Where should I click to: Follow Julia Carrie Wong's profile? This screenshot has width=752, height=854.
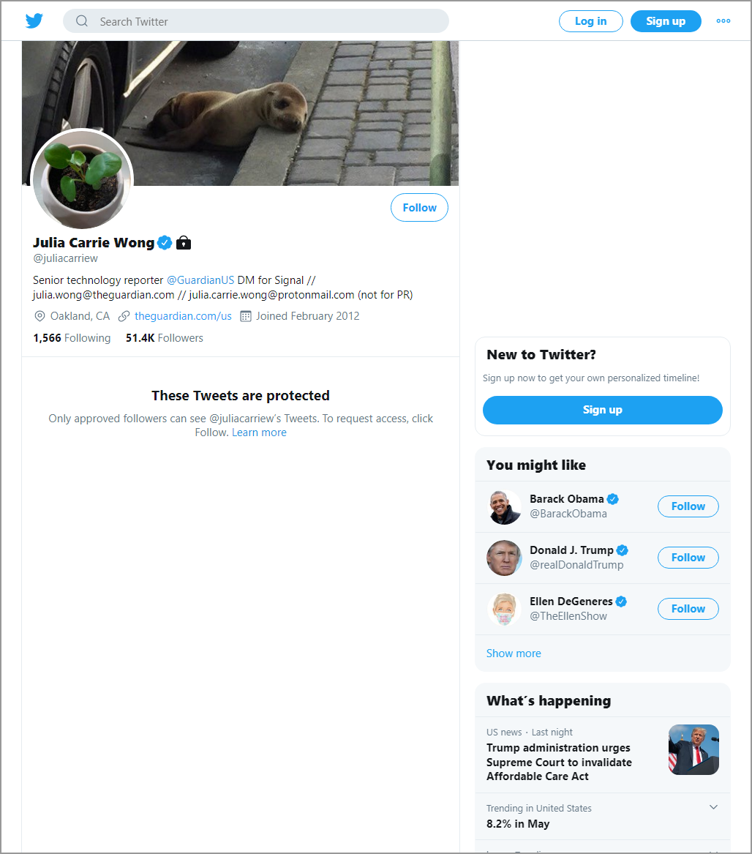point(419,208)
